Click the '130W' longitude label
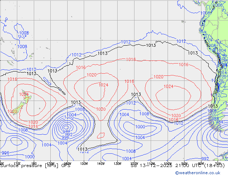 (118, 164)
